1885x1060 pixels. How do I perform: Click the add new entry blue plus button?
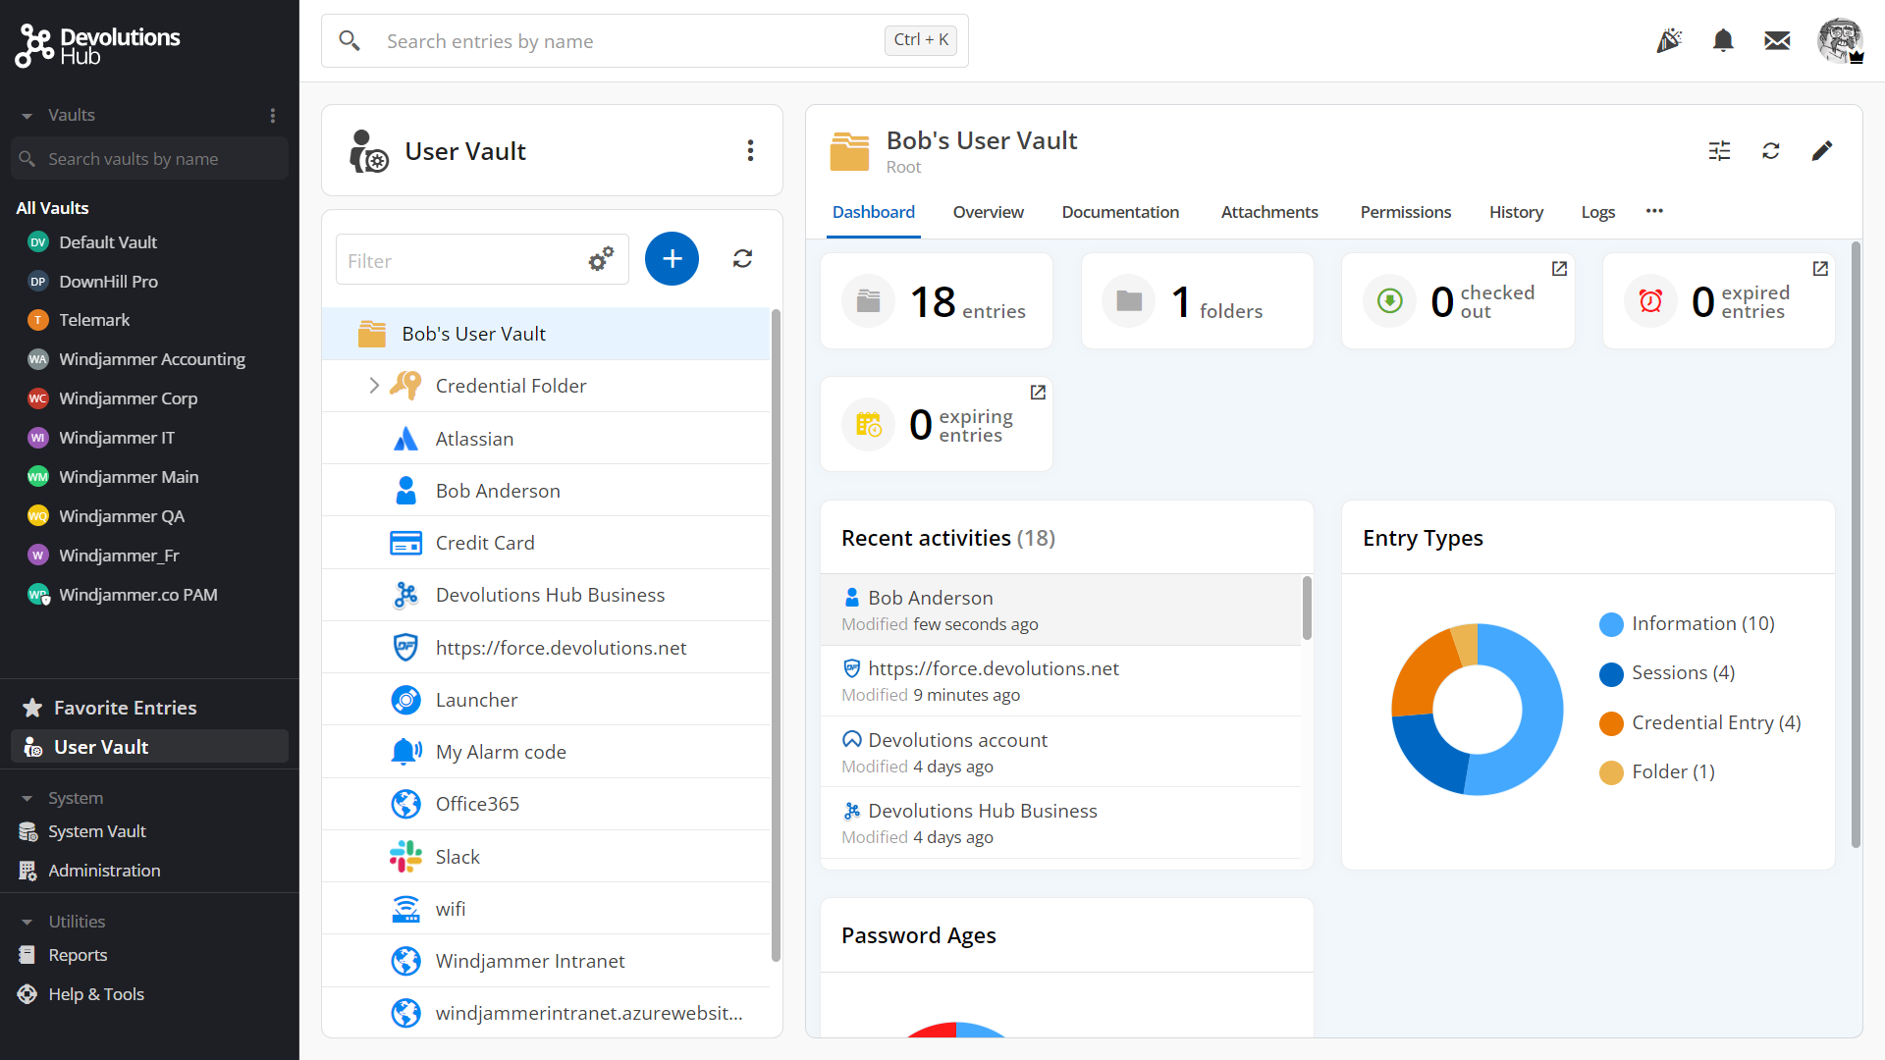pos(673,259)
